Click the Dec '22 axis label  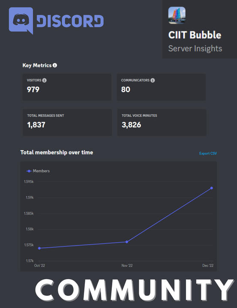[208, 265]
